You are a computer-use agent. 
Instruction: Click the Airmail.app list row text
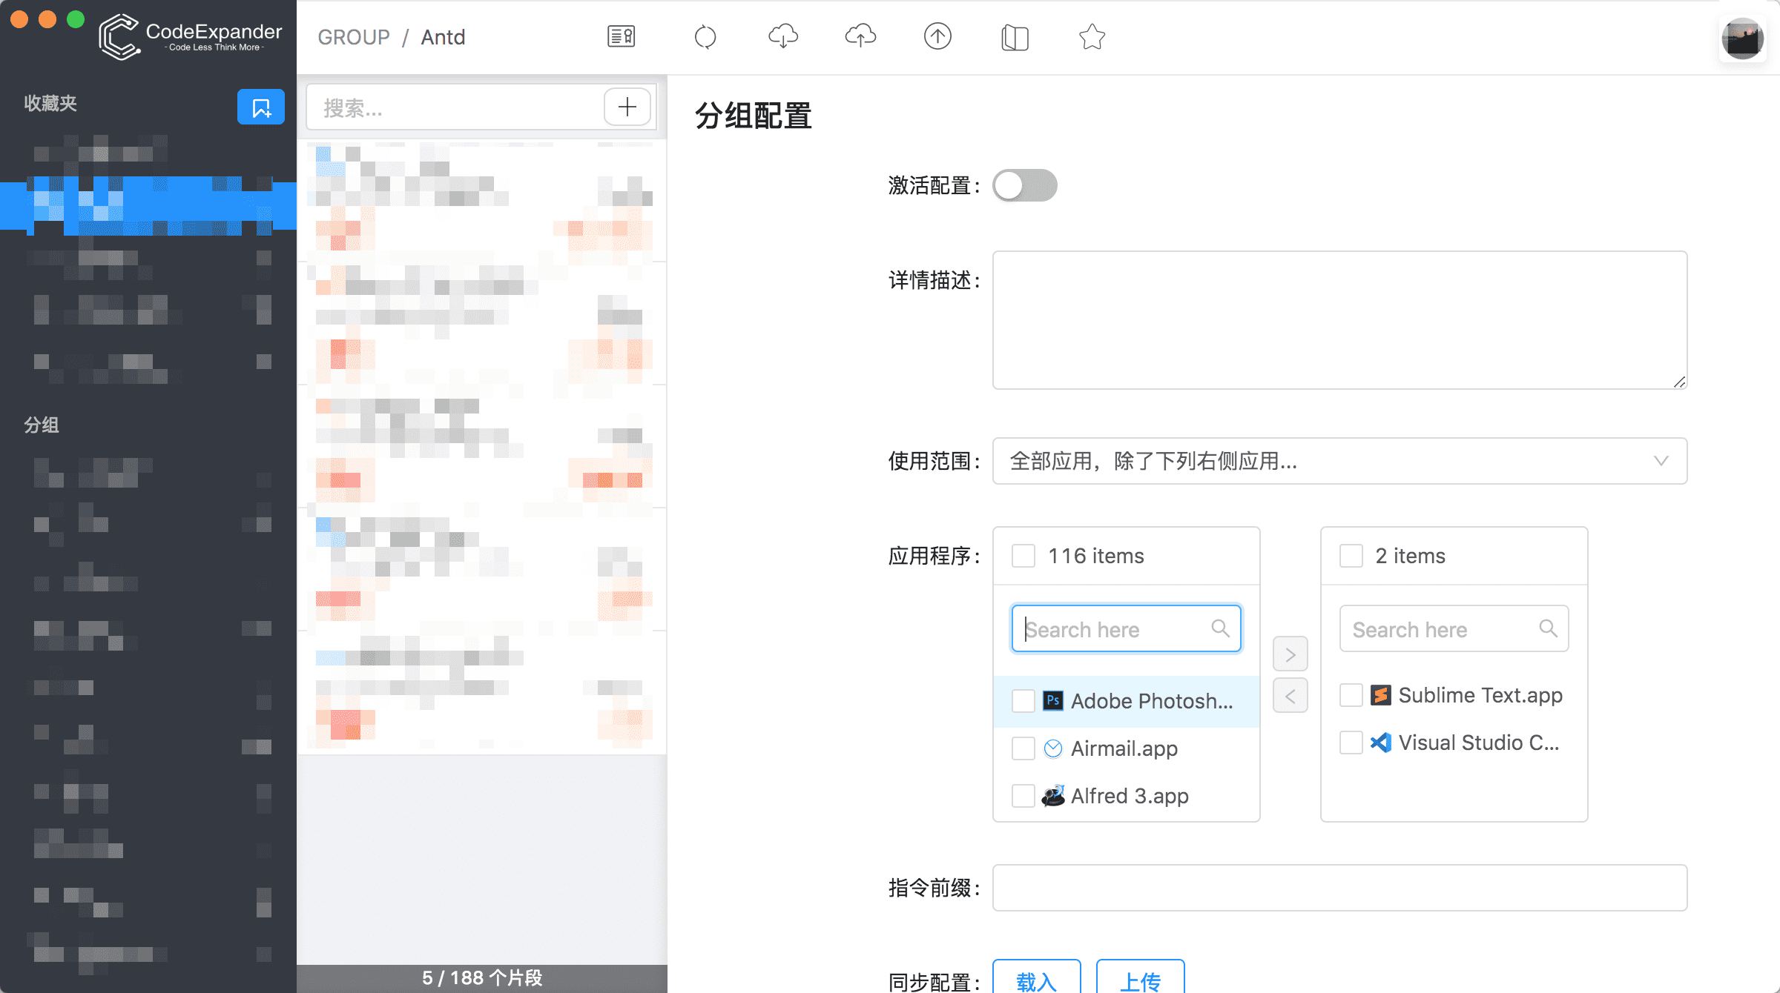(1124, 748)
